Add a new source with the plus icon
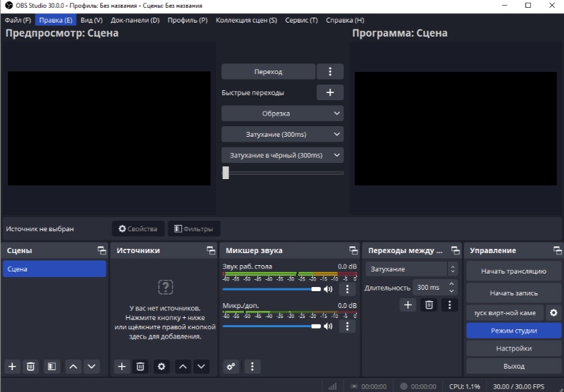564x392 pixels. pos(121,367)
